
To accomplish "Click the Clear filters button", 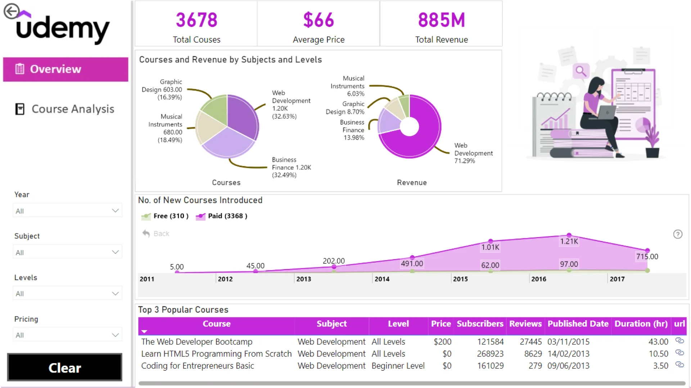I will click(65, 368).
